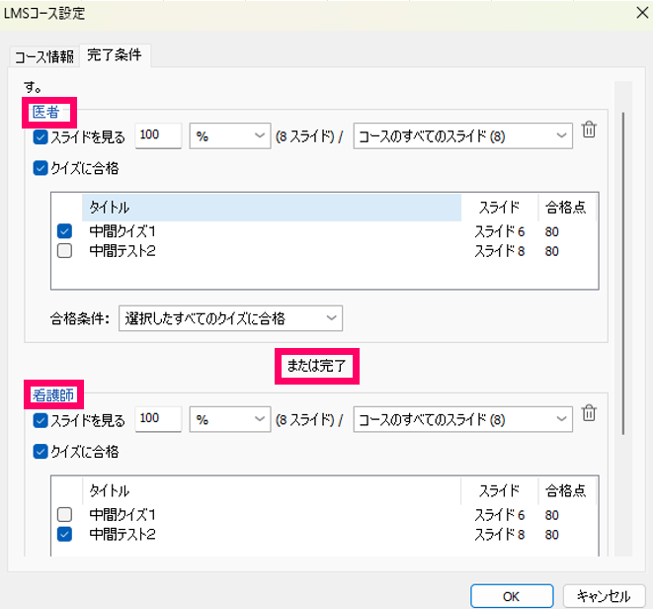Check 中間クイズ1 in the 看護師 quiz list
The width and height of the screenshot is (653, 609).
64,514
